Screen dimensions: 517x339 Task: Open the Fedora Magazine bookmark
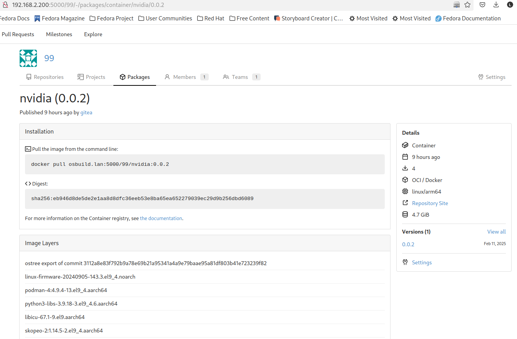tap(60, 18)
